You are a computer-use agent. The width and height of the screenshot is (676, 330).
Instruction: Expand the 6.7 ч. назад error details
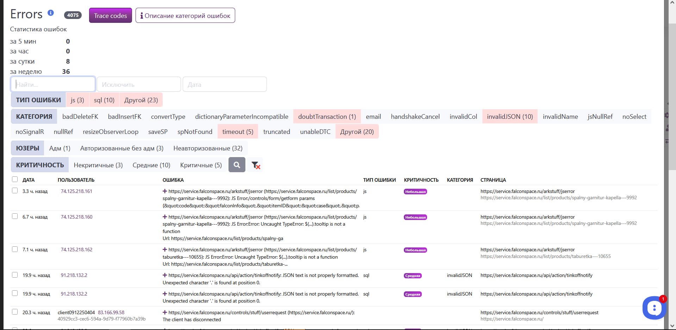tap(165, 217)
